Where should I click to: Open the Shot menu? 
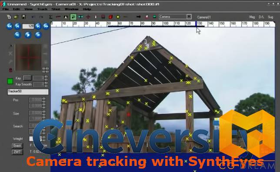click(56, 9)
